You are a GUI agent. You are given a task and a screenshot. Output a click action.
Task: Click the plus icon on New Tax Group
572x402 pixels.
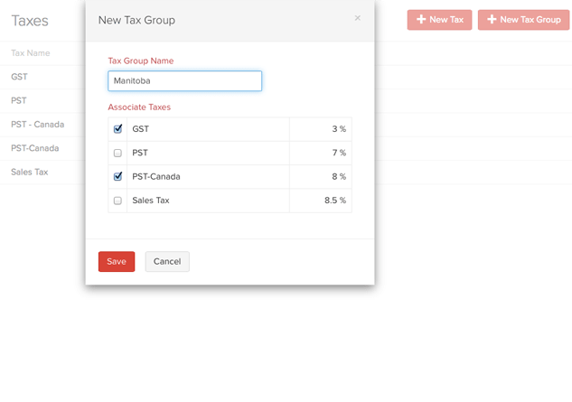[x=492, y=19]
